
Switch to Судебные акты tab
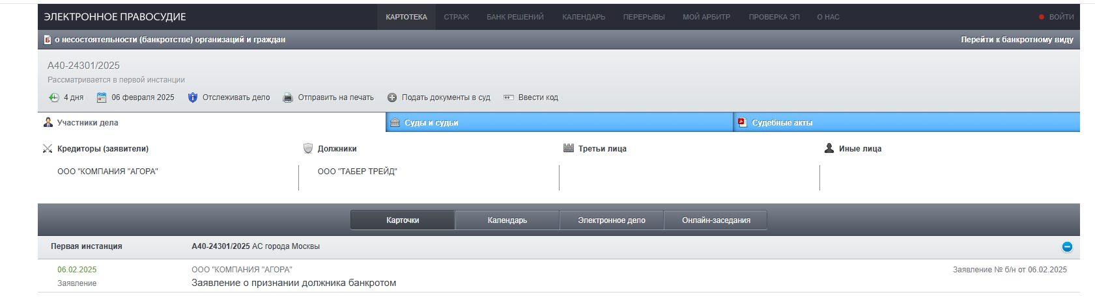(x=907, y=122)
